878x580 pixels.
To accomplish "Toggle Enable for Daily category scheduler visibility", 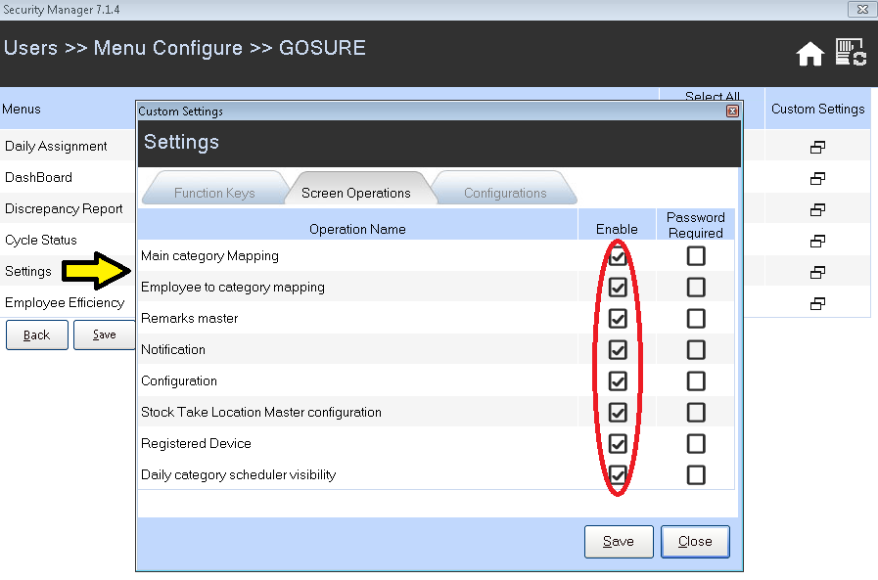I will click(618, 475).
